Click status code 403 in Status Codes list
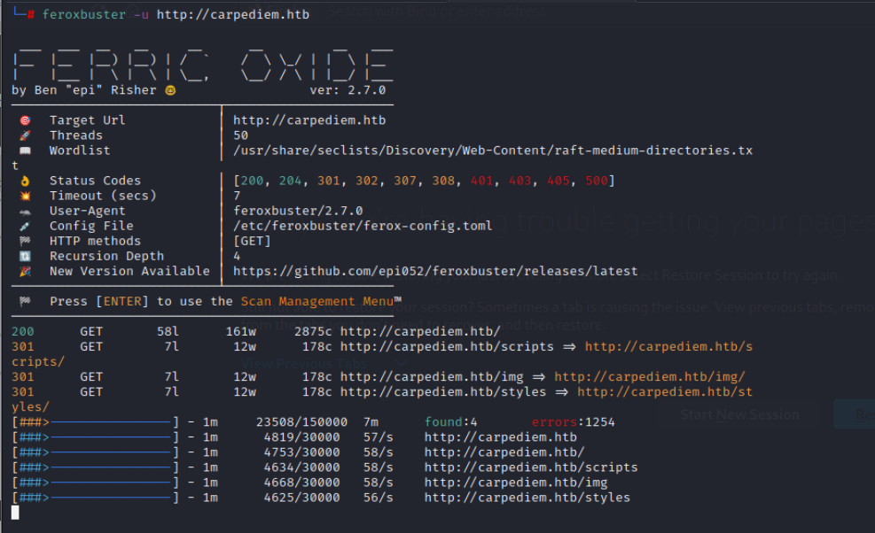Viewport: 875px width, 533px height. [520, 181]
